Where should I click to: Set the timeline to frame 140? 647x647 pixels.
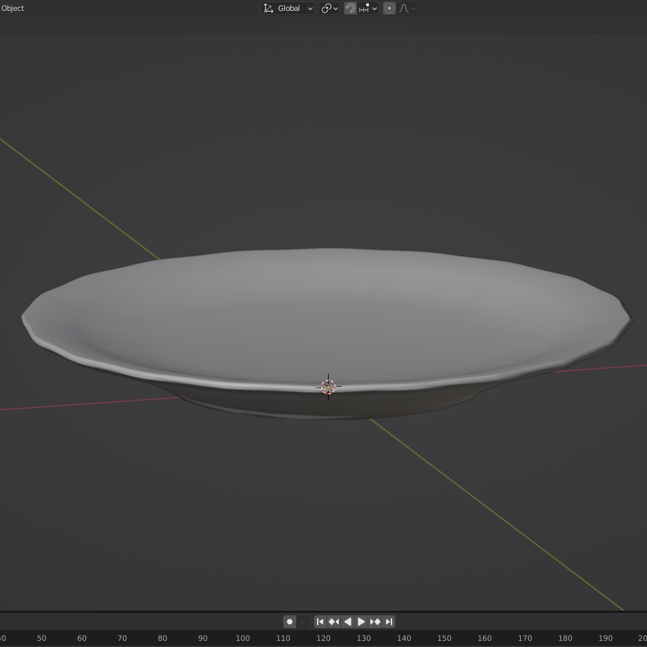[404, 638]
